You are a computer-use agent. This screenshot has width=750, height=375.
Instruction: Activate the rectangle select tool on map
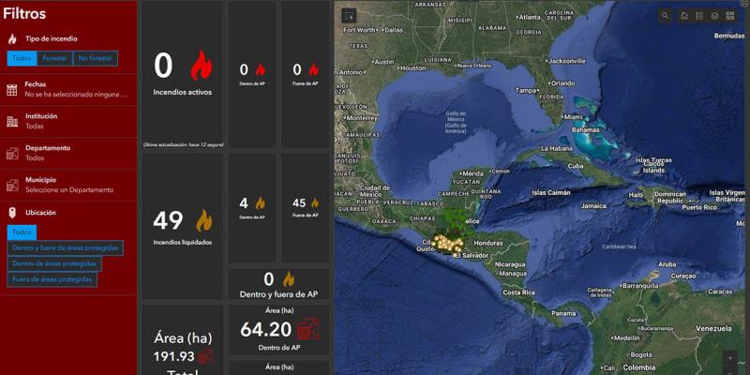click(349, 16)
